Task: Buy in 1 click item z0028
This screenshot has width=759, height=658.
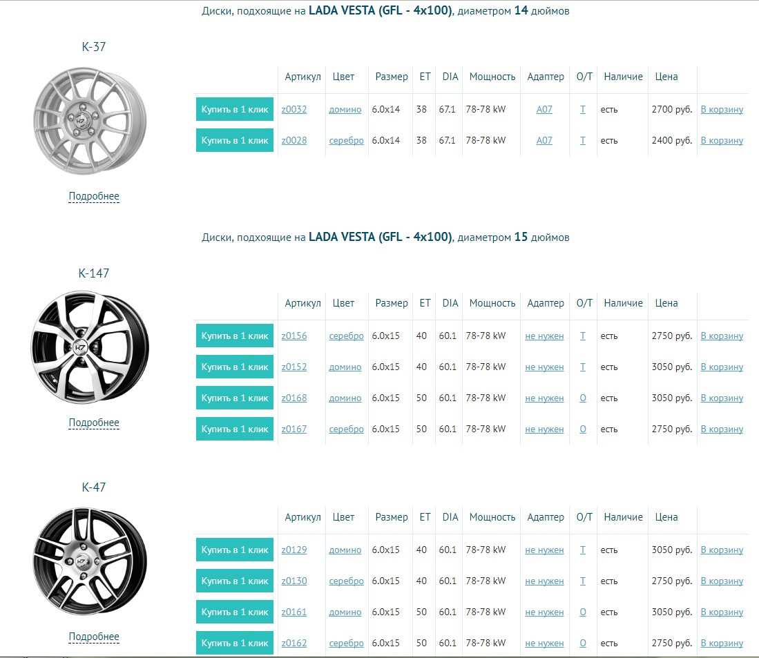Action: coord(235,140)
